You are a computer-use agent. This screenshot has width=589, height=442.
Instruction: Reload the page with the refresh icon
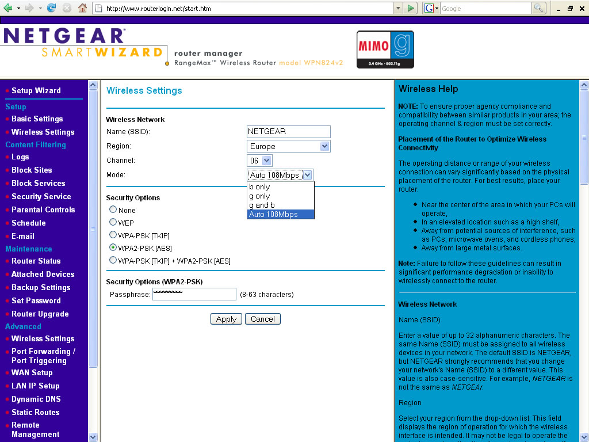point(51,8)
